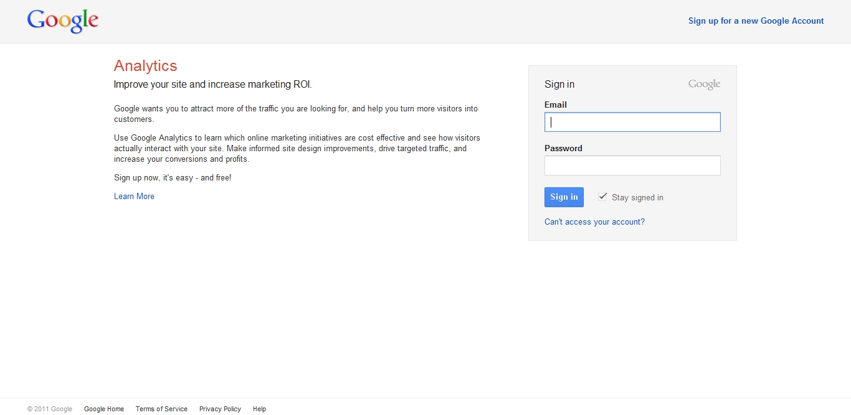This screenshot has height=415, width=851.
Task: Open Sign up for a new Google Account
Action: coord(756,21)
